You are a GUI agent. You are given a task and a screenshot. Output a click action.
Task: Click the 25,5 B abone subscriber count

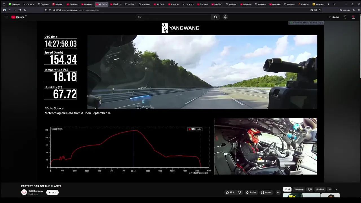(33, 194)
